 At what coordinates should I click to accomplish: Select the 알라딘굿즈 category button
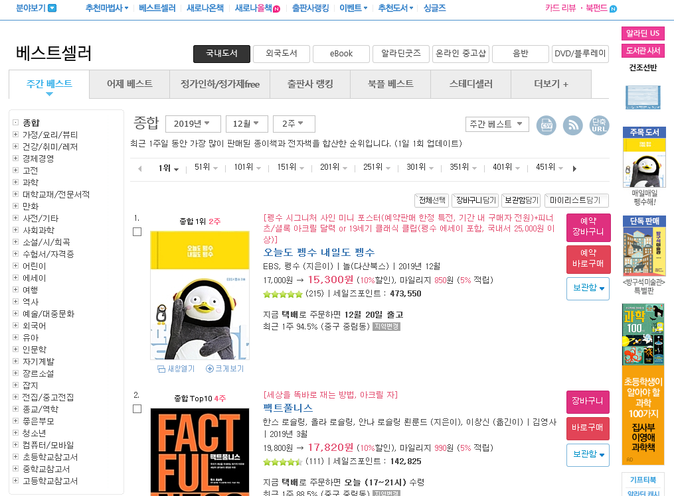point(401,54)
